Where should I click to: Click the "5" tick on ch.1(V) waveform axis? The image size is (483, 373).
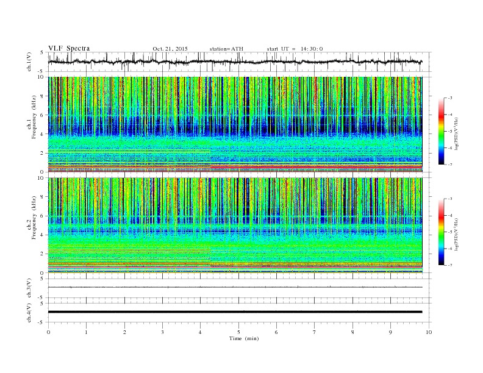click(x=42, y=52)
